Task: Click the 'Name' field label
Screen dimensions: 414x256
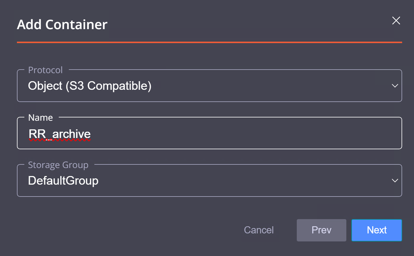Action: (x=40, y=118)
